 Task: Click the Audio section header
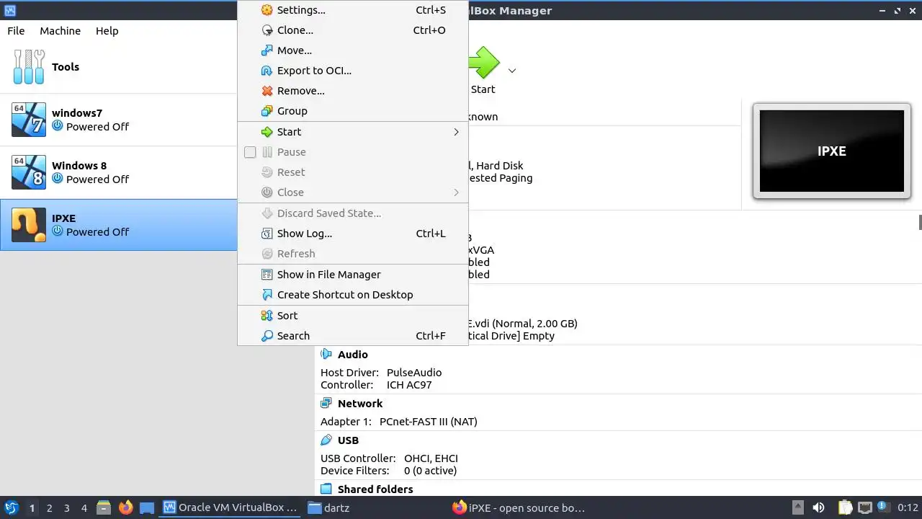(x=353, y=355)
